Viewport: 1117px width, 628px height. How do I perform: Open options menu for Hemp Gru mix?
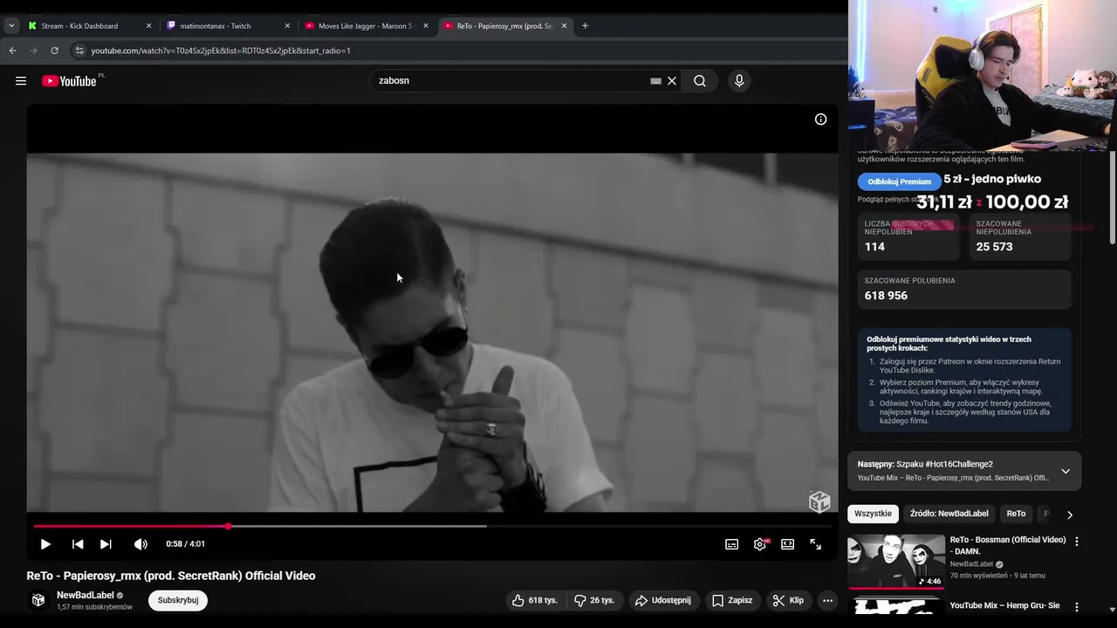pyautogui.click(x=1076, y=606)
